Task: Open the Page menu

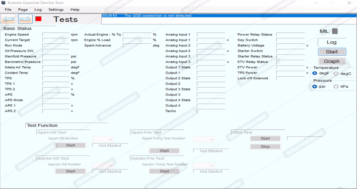Action: [x=23, y=10]
